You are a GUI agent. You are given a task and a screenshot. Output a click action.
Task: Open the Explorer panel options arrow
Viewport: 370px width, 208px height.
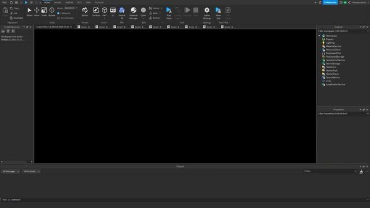click(360, 27)
